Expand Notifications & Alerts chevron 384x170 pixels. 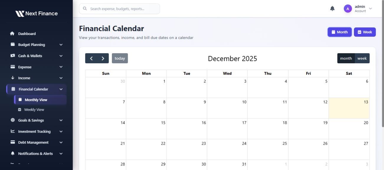[x=61, y=154]
